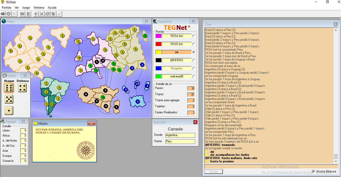The image size is (341, 177).
Task: Click the yellow 13 troop marker in South America
Action: (52, 104)
